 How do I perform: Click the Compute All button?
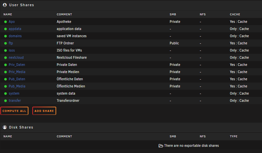click(x=14, y=111)
